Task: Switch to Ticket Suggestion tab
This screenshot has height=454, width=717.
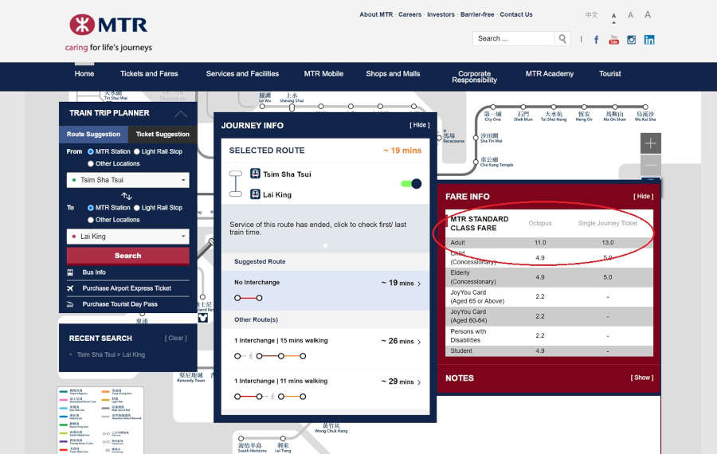Action: coord(163,135)
